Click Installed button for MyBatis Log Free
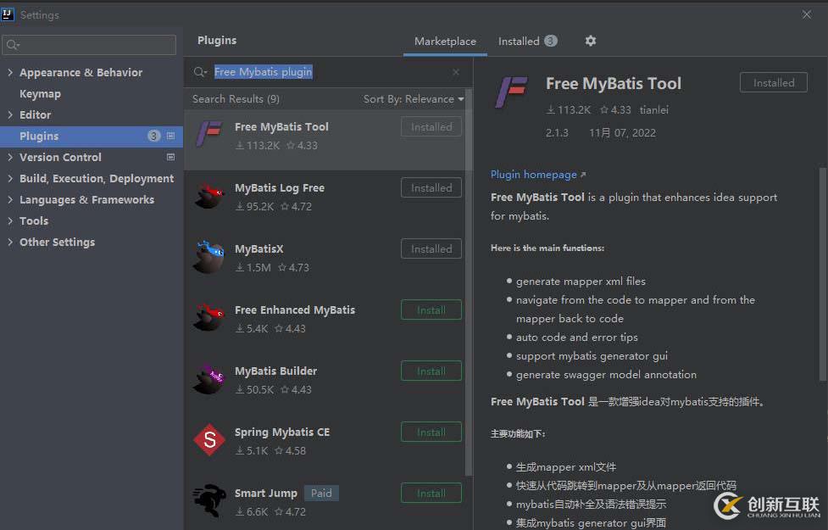 pyautogui.click(x=431, y=187)
